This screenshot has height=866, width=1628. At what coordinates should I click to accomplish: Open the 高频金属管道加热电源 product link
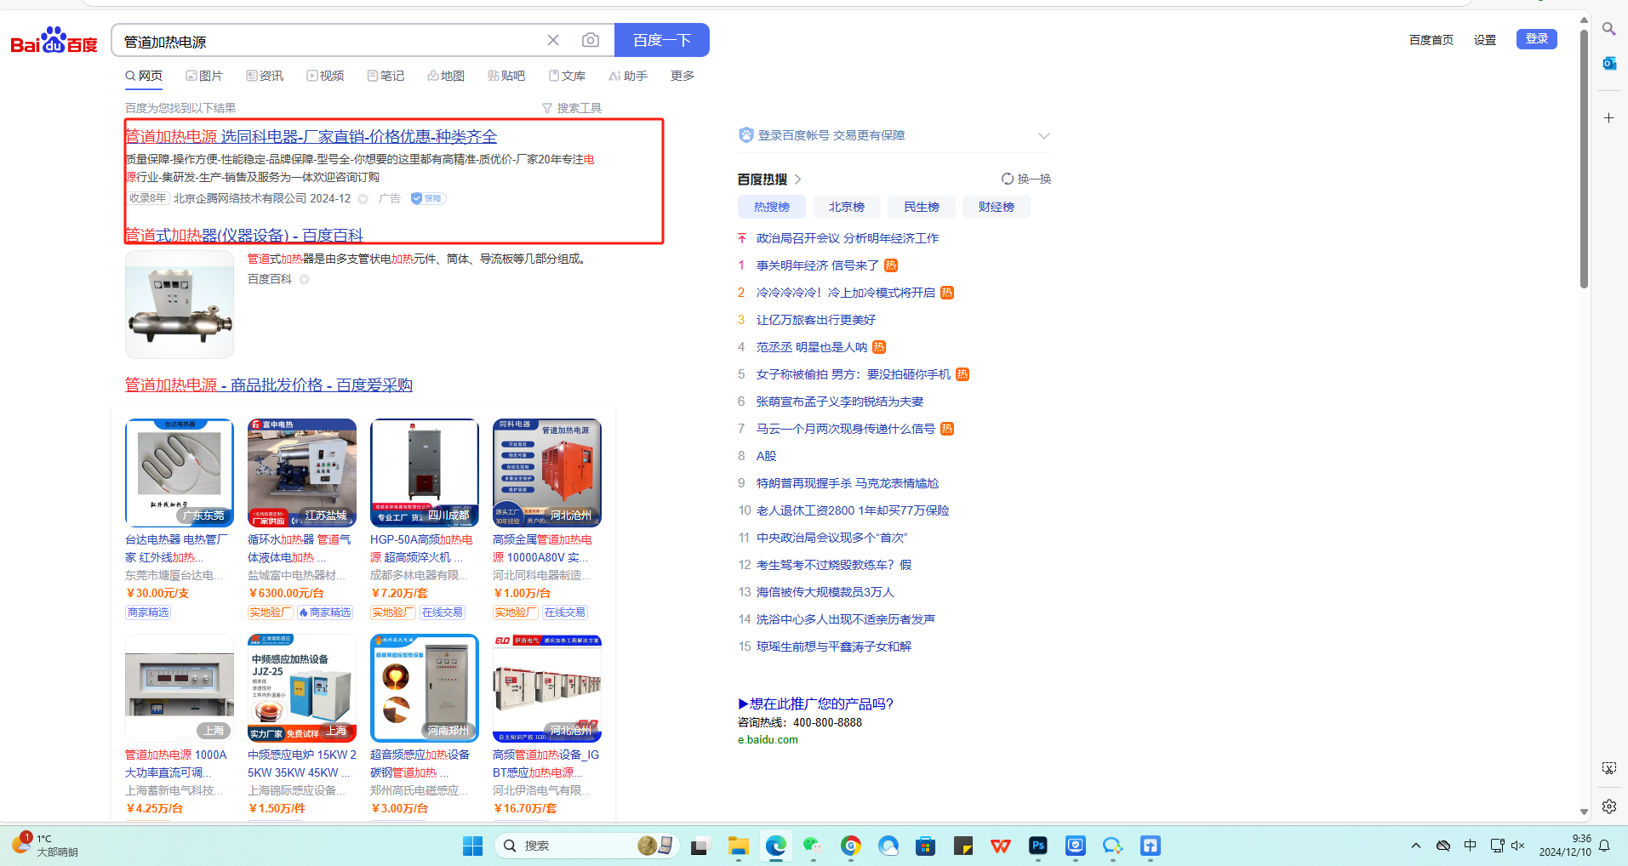(x=542, y=549)
